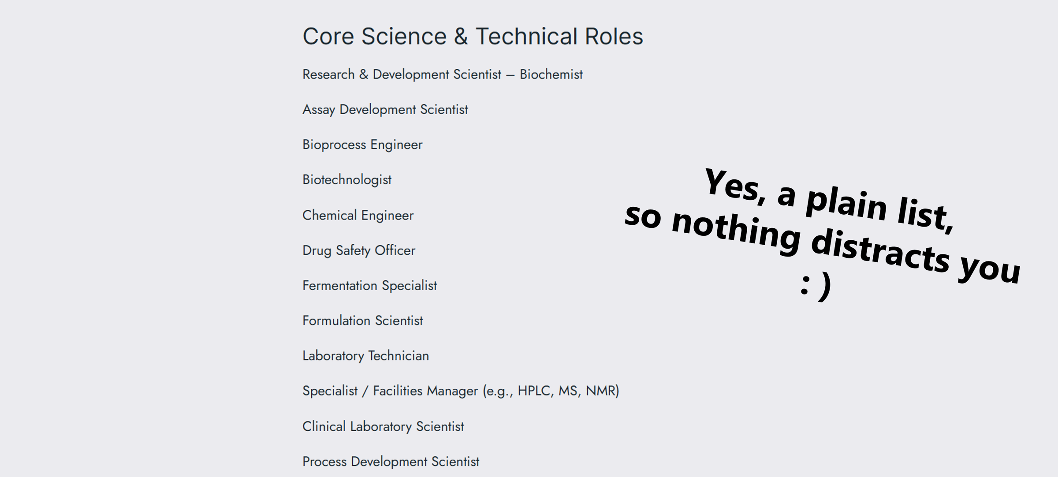Click the word "Roles" in the heading
Screen dimensions: 1058x477
(614, 36)
